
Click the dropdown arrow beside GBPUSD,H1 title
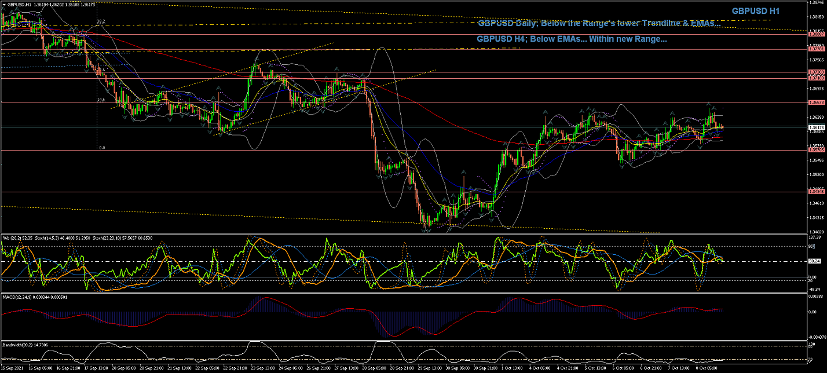coord(5,4)
